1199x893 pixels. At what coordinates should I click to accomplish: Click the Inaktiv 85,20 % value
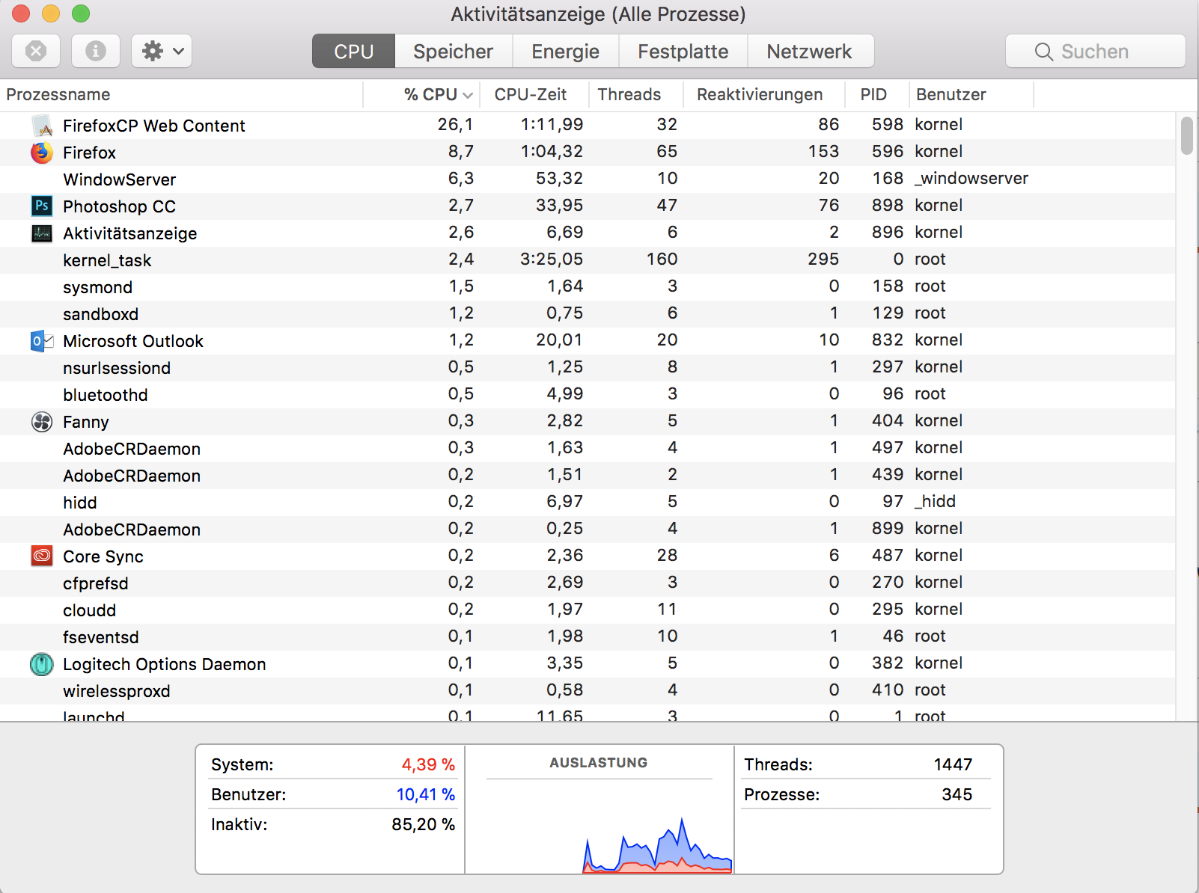[424, 824]
